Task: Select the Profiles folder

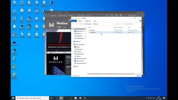Action: click(x=92, y=30)
